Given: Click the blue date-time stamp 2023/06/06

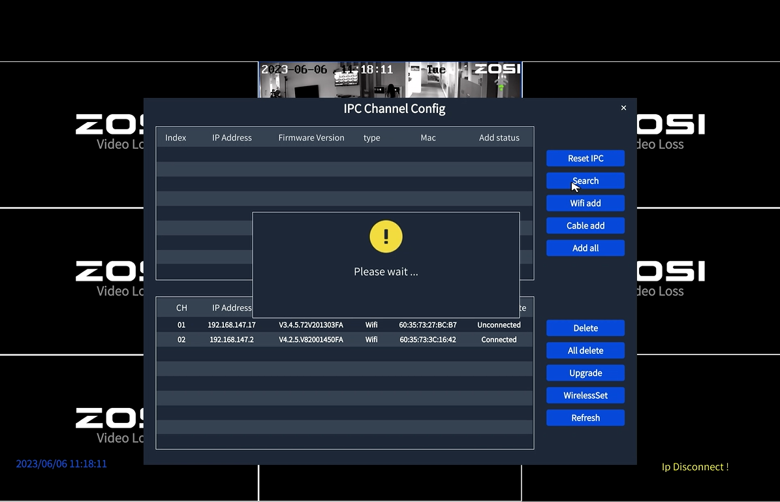Looking at the screenshot, I should pyautogui.click(x=61, y=463).
